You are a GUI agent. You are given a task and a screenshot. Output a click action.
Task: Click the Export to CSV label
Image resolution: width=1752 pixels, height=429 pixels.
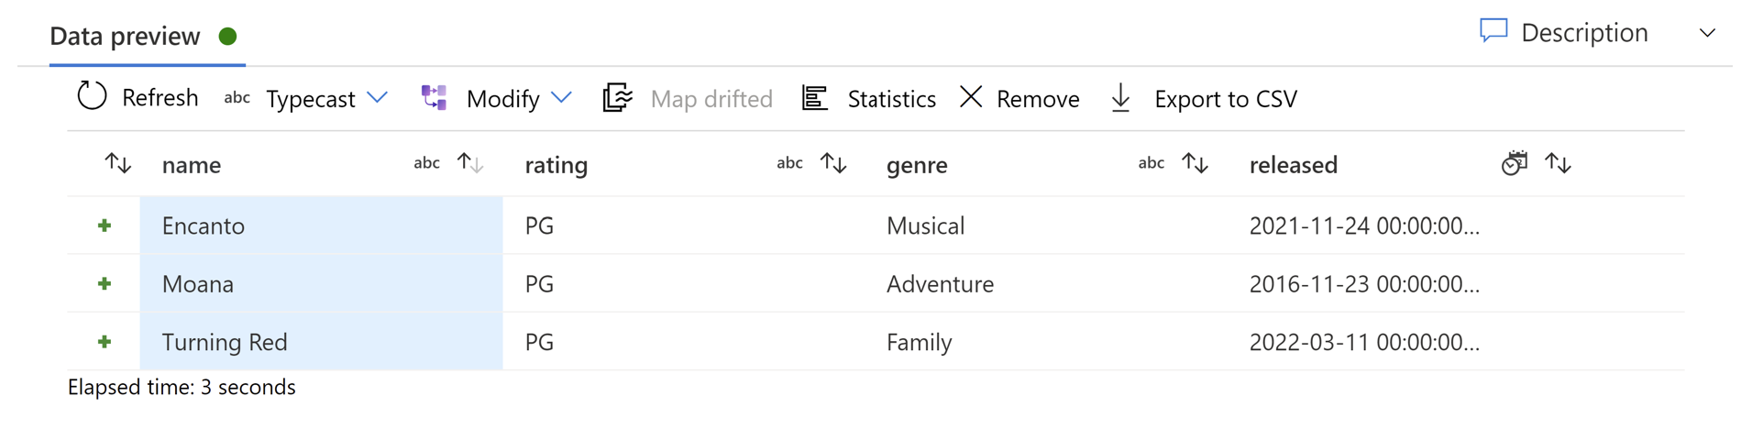pyautogui.click(x=1225, y=99)
